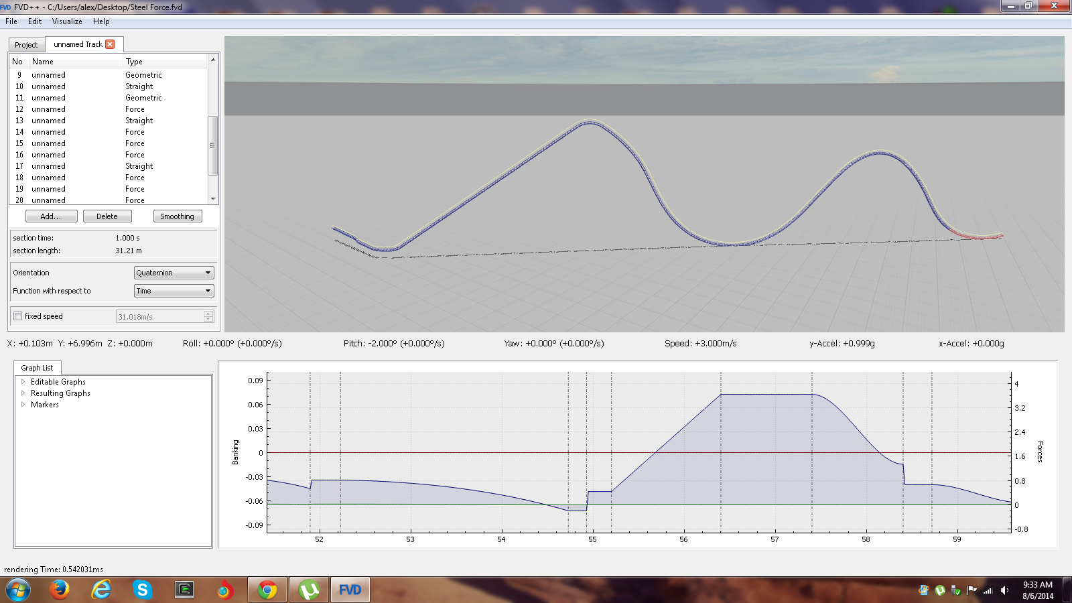This screenshot has width=1072, height=603.
Task: Open the Visualize menu
Action: coord(67,21)
